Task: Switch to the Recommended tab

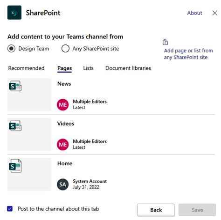Action: coord(26,68)
